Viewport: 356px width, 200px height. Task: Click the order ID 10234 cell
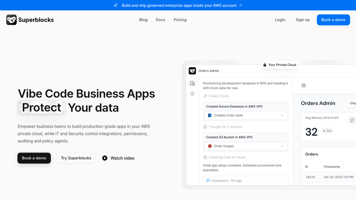(x=310, y=177)
